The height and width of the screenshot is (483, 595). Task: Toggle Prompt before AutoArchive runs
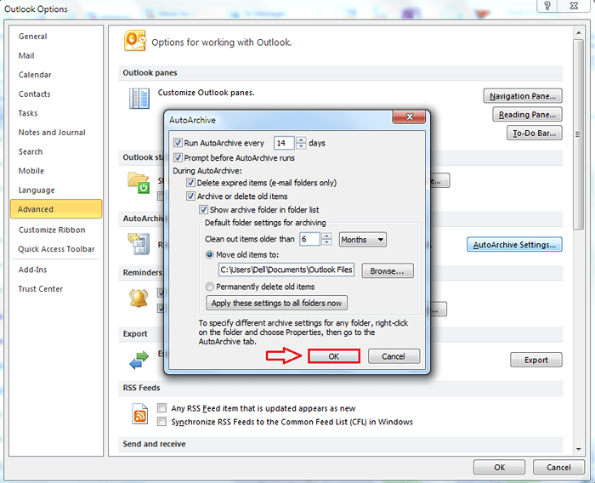(x=178, y=157)
